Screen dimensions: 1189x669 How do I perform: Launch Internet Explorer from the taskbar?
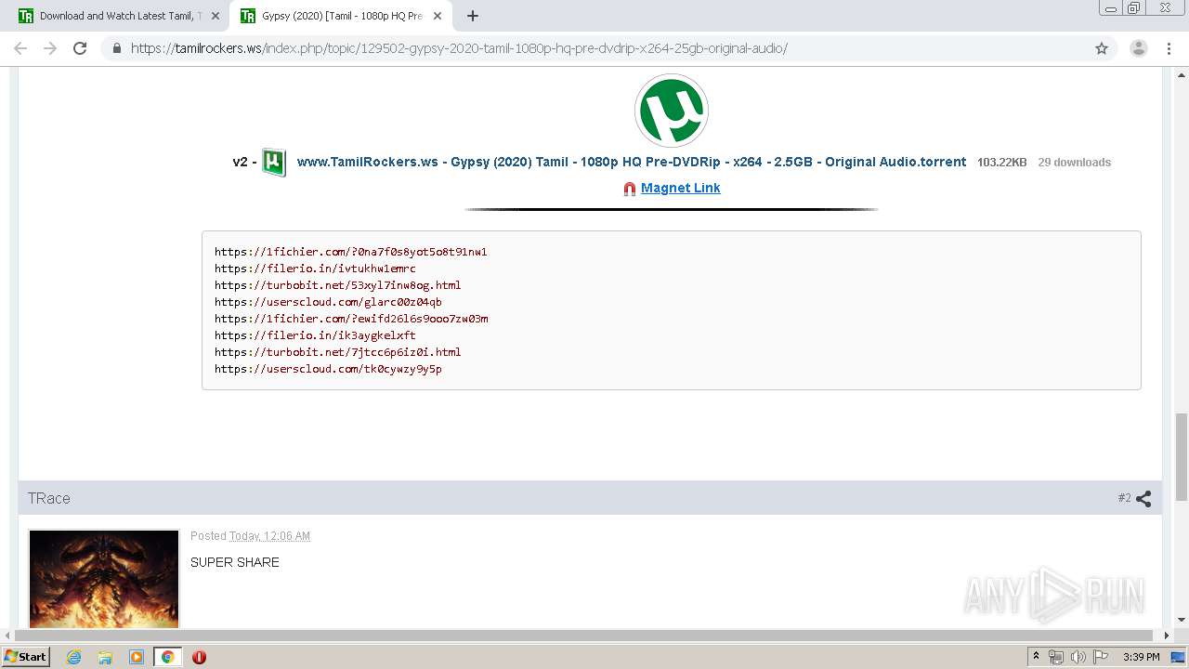[74, 657]
